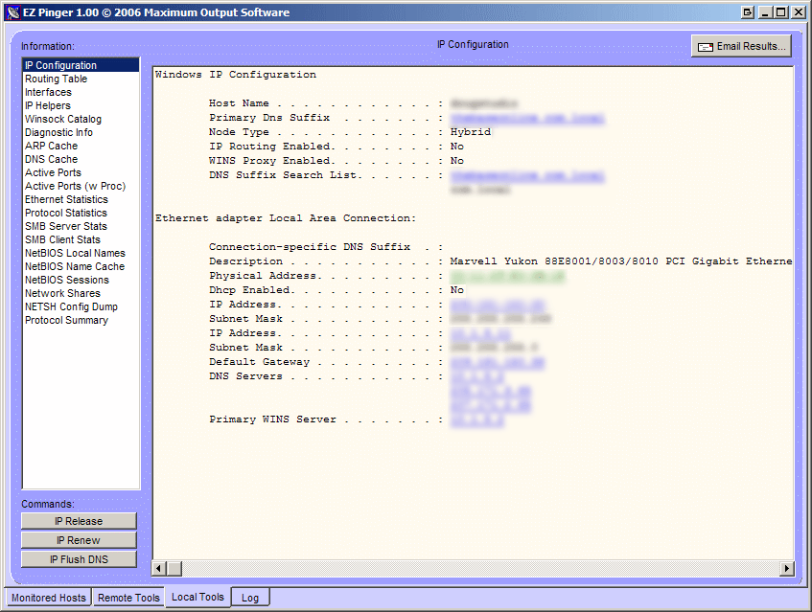812x612 pixels.
Task: Click the 'No' value for WINS Proxy Enabled
Action: tap(456, 161)
